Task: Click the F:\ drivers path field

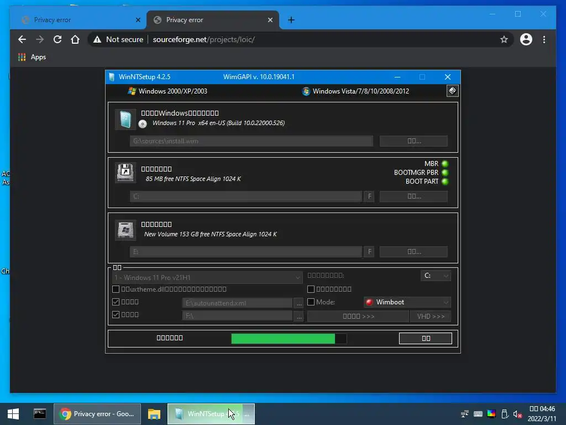Action: [237, 316]
